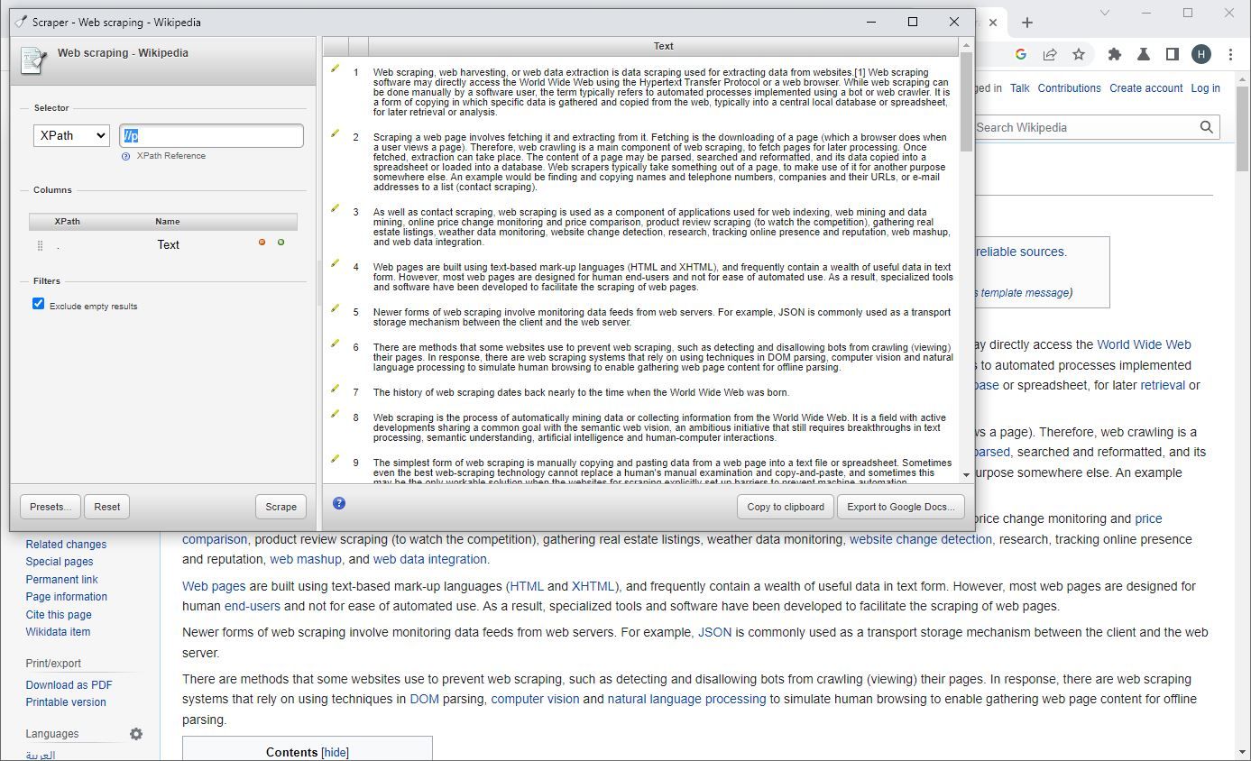Click the pencil icon beside result row 6
This screenshot has height=761, width=1251.
pyautogui.click(x=335, y=344)
